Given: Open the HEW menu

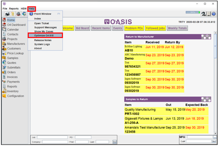Looking at the screenshot, I should pyautogui.click(x=24, y=9).
